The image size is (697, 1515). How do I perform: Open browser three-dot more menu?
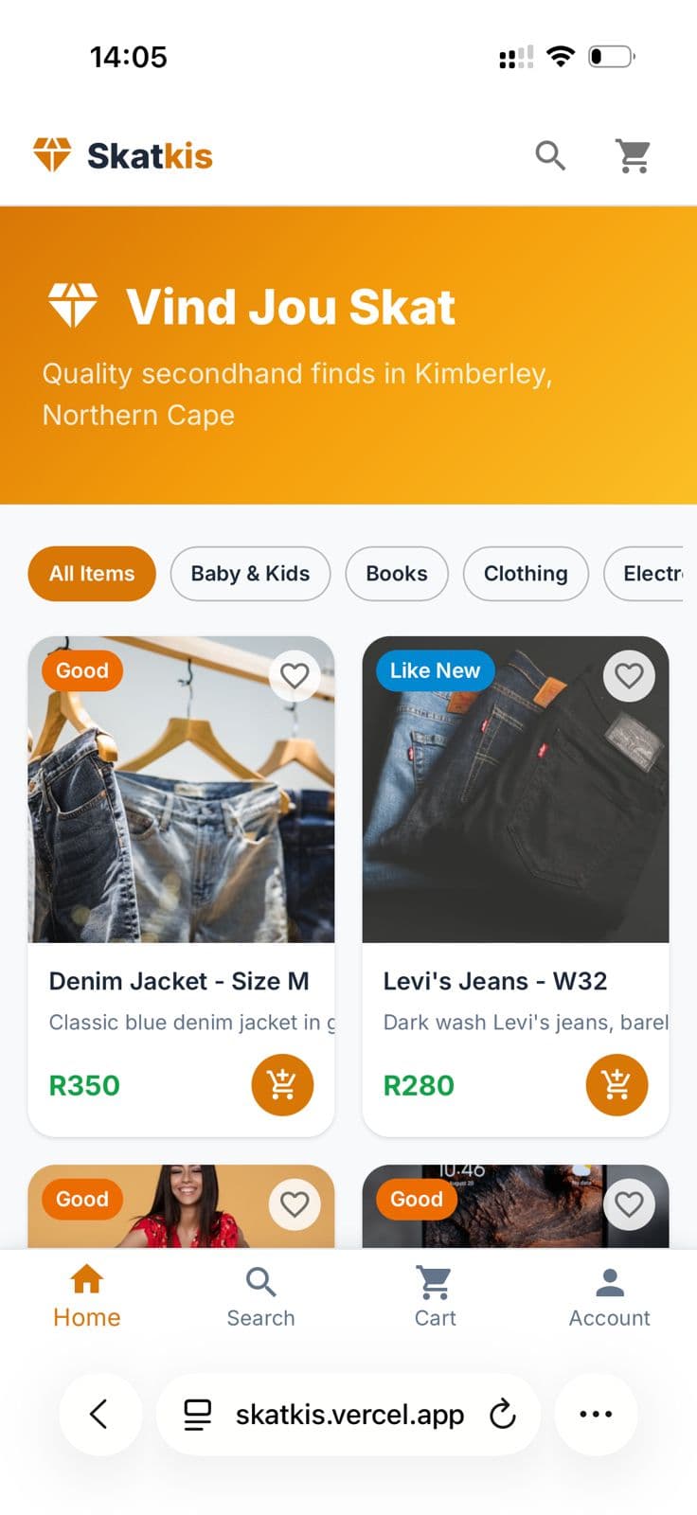[x=596, y=1415]
